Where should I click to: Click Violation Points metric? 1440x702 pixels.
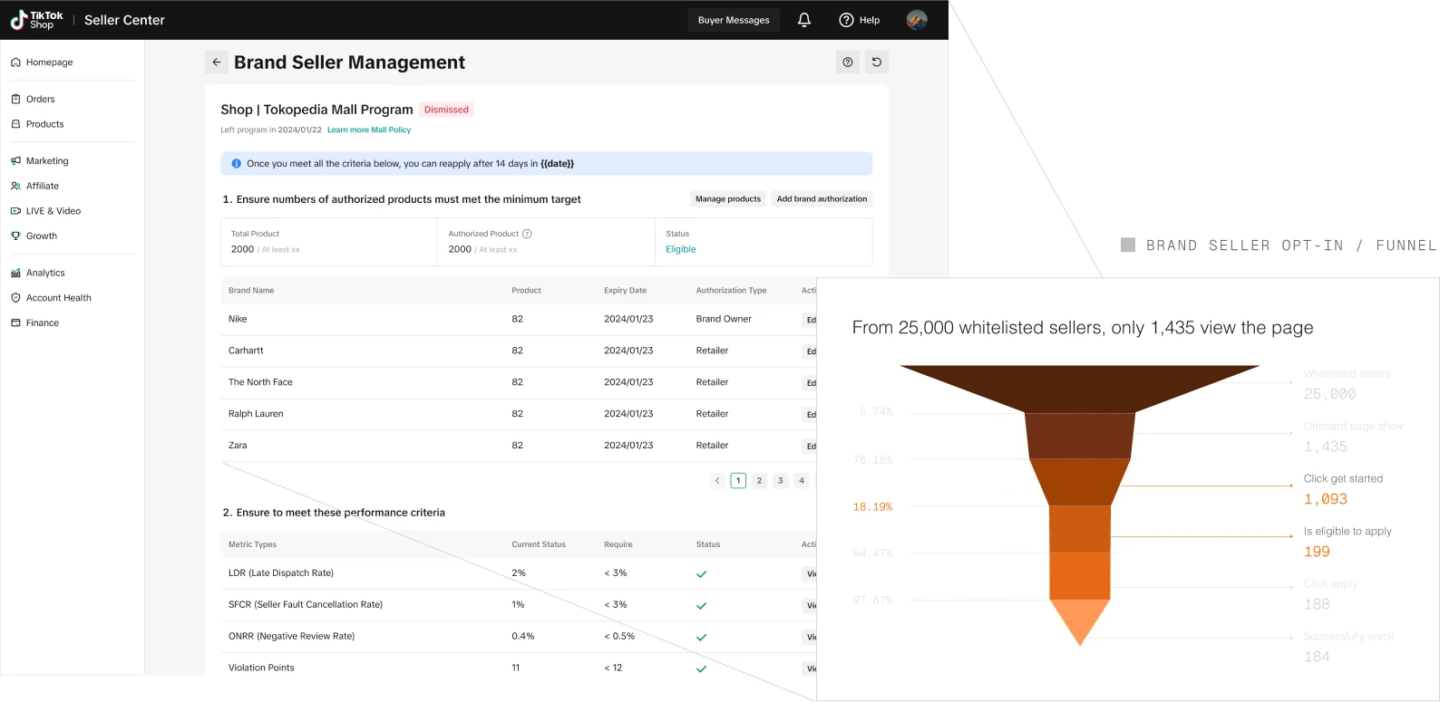(x=261, y=668)
